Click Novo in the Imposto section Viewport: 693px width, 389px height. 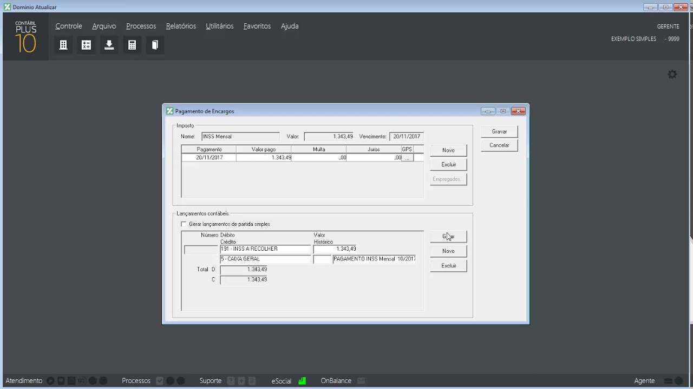[x=448, y=150]
